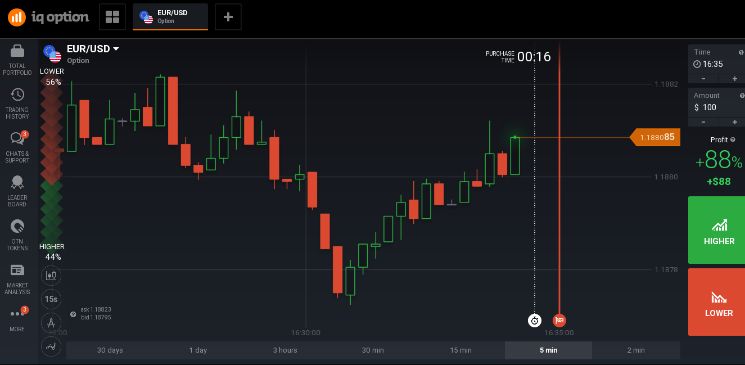Screen dimensions: 745x365
Task: Add a new asset tab
Action: tap(228, 16)
